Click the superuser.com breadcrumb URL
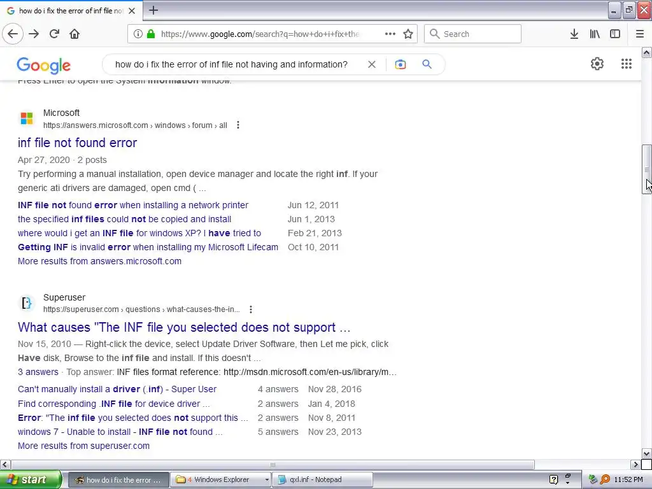This screenshot has height=489, width=652. [x=141, y=309]
